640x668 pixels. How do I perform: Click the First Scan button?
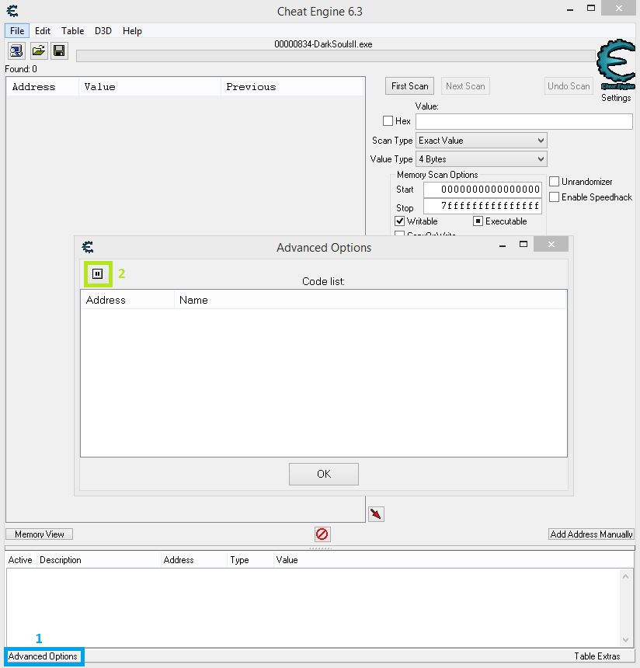(x=410, y=86)
